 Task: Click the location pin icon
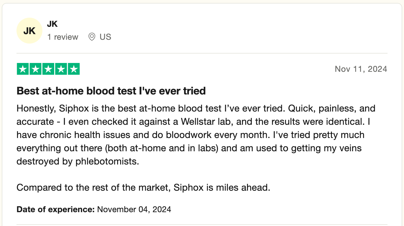pos(92,37)
